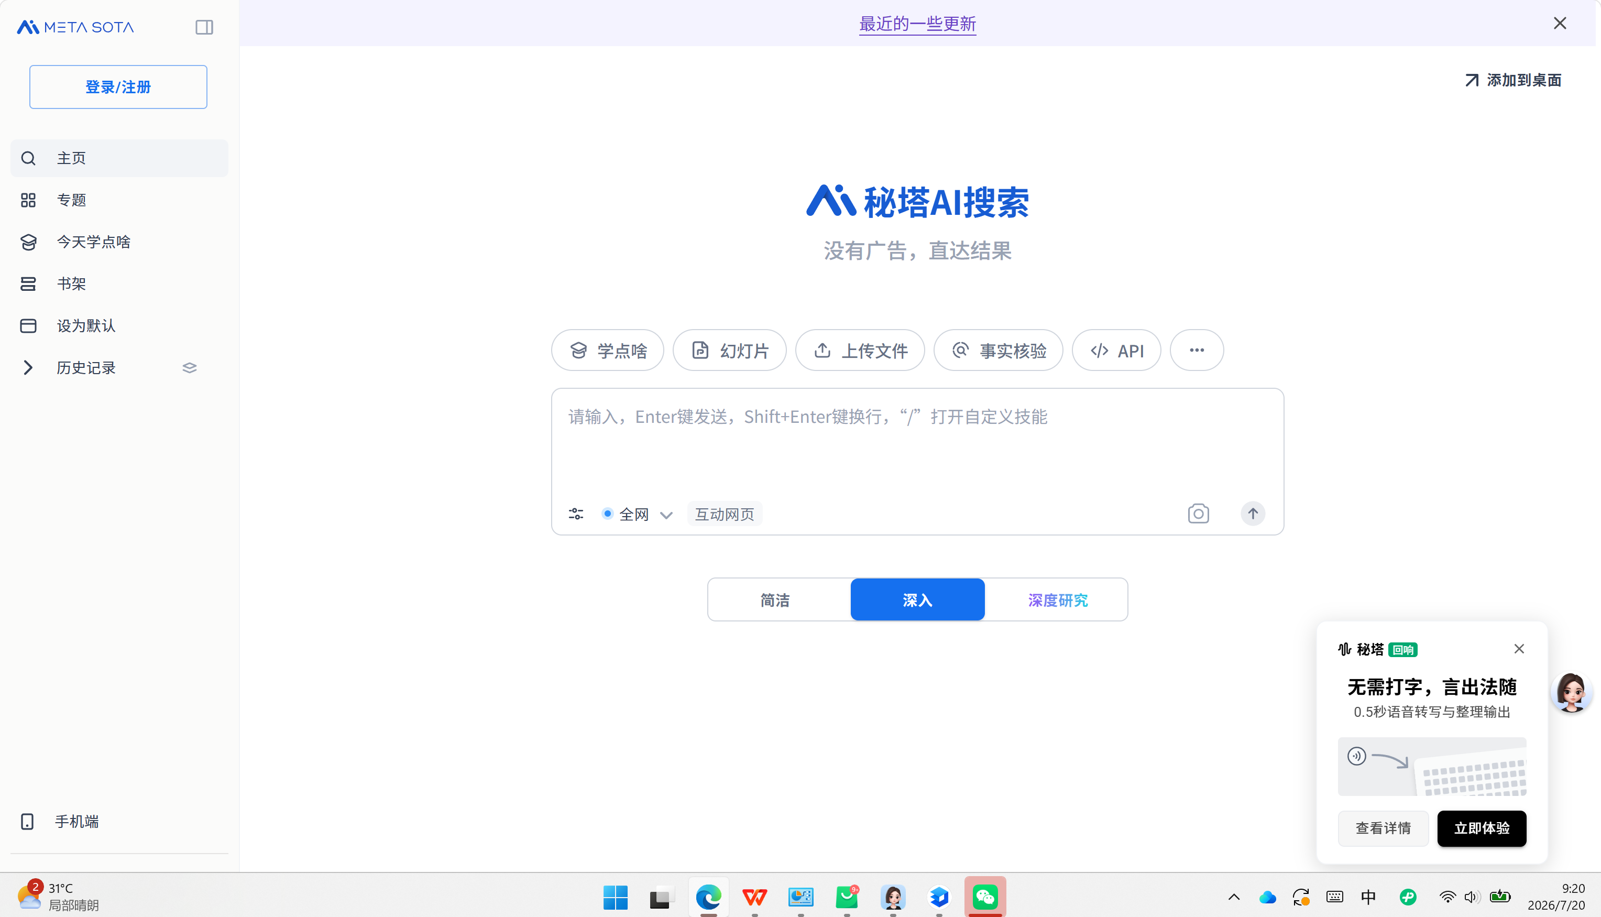Go to 主页 in sidebar
This screenshot has width=1601, height=917.
pyautogui.click(x=119, y=158)
